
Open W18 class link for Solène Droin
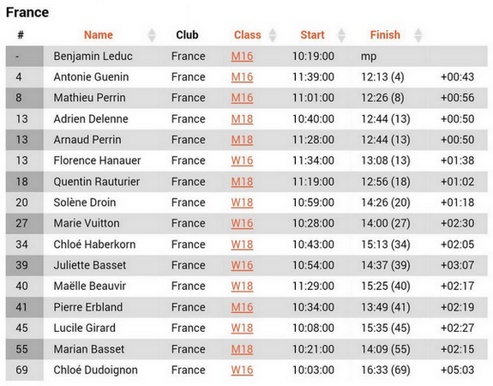[x=242, y=202]
